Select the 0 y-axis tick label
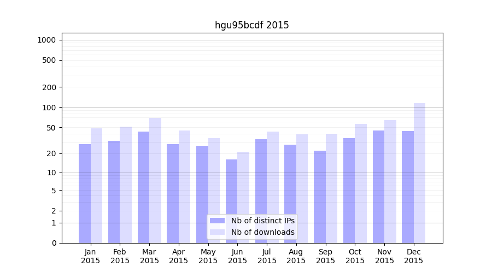The image size is (492, 273). coord(54,243)
